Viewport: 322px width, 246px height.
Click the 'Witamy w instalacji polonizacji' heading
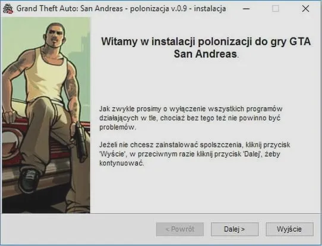point(206,48)
